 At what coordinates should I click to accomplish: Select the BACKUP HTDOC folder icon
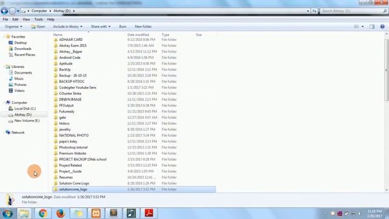click(x=55, y=82)
